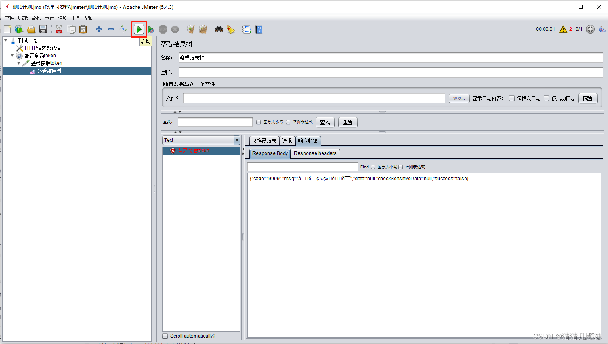This screenshot has width=608, height=344.
Task: Switch to 请求 tab
Action: point(287,141)
